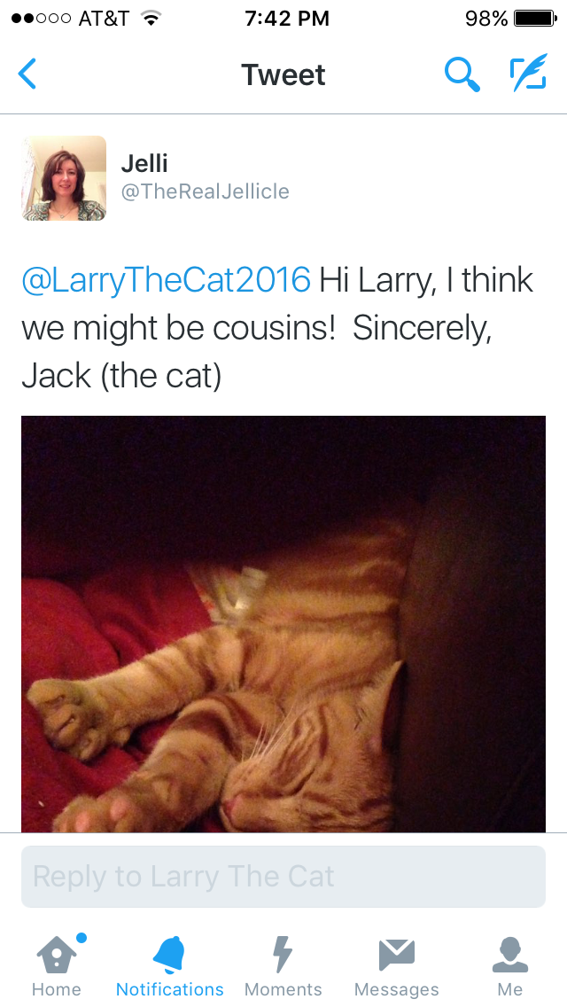The image size is (567, 1007).
Task: Tap the Reply to Larry The Cat field
Action: coord(283,877)
